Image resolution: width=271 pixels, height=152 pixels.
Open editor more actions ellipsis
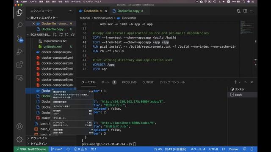[252, 11]
